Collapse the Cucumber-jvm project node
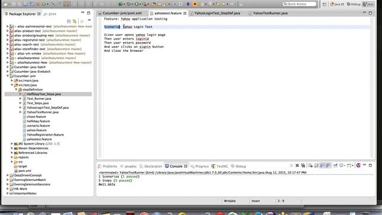The image size is (382, 215). [x=8, y=76]
